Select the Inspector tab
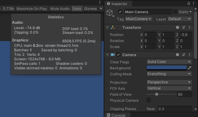Image resolution: width=198 pixels, height=117 pixels. 117,4
